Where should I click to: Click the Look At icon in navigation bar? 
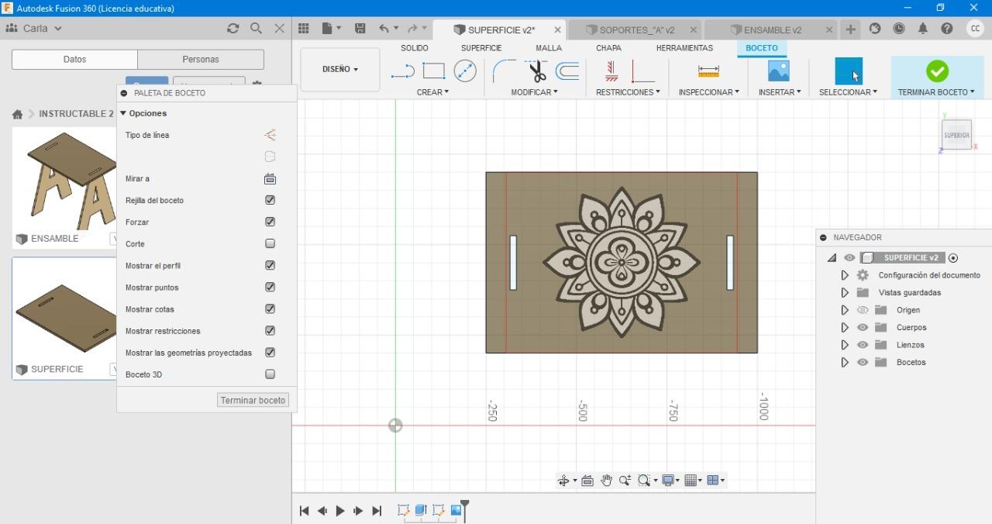coord(587,481)
